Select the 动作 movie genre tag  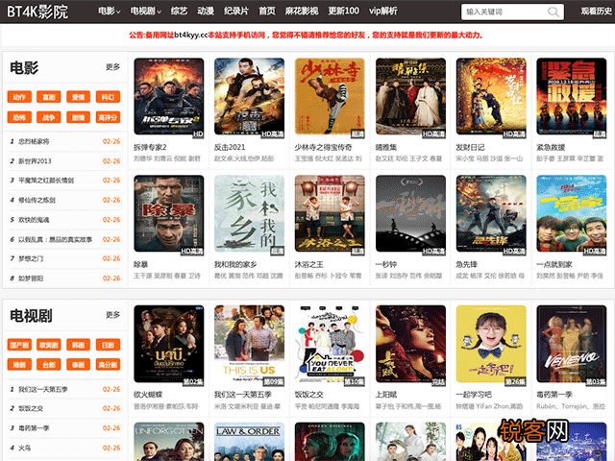point(19,97)
